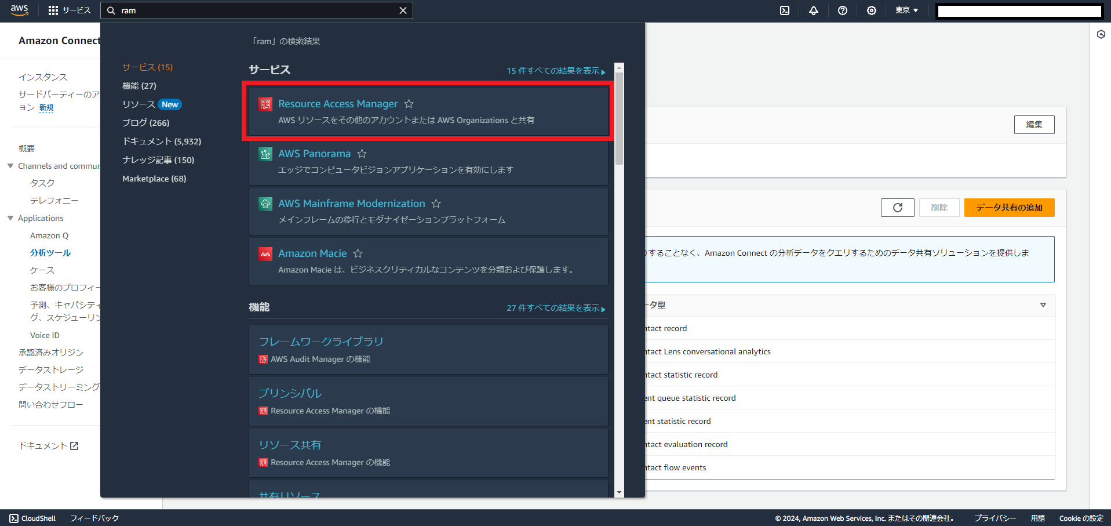Favorite Resource Access Manager with star
The width and height of the screenshot is (1111, 526).
409,104
